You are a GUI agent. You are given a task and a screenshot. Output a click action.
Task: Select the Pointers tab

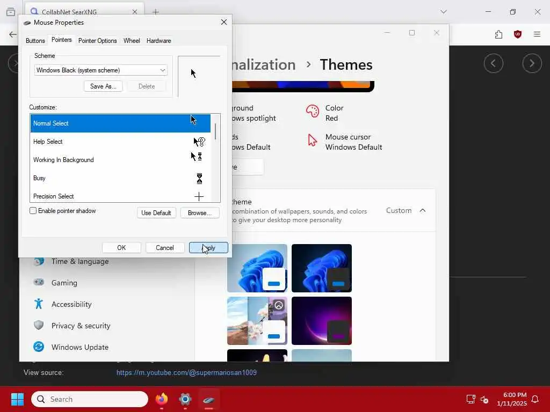[x=61, y=40]
